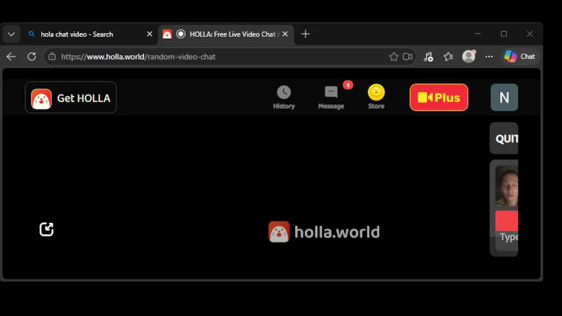View site information lock icon

[x=52, y=57]
